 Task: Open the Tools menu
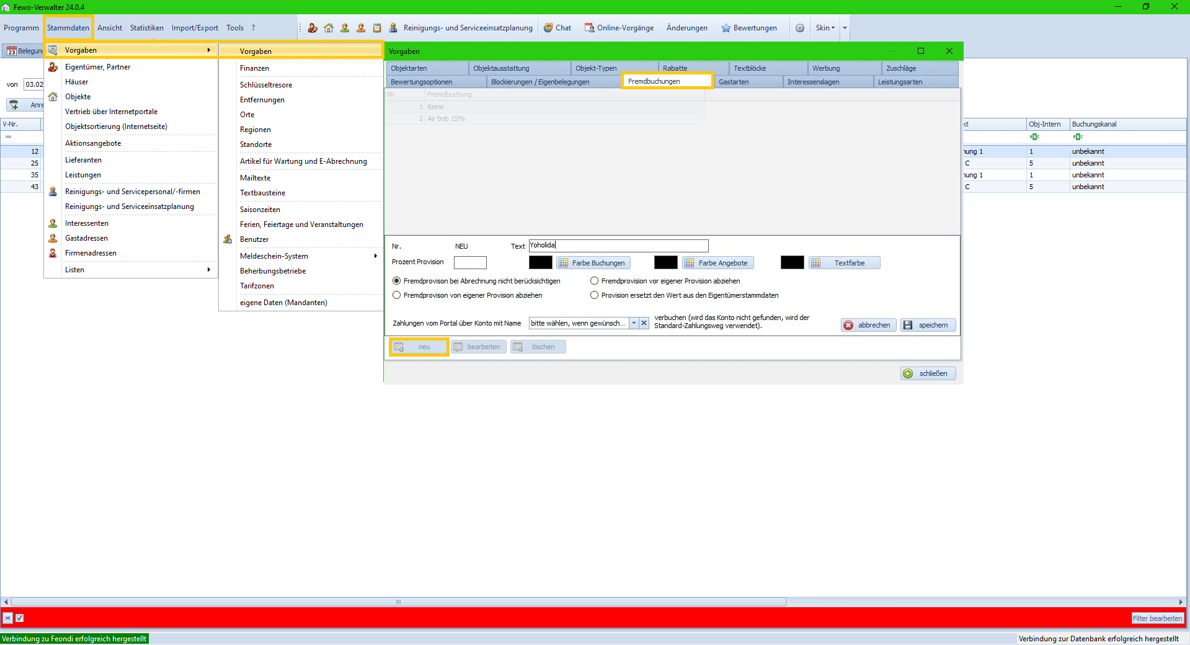coord(235,28)
